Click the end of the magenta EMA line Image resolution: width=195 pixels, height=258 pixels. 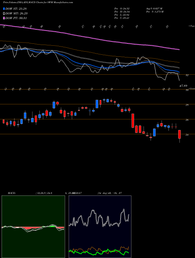(x=179, y=49)
